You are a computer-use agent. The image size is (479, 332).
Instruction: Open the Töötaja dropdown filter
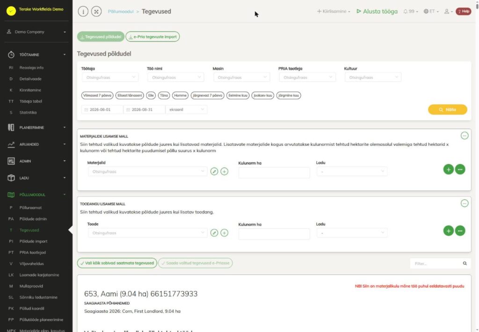110,78
